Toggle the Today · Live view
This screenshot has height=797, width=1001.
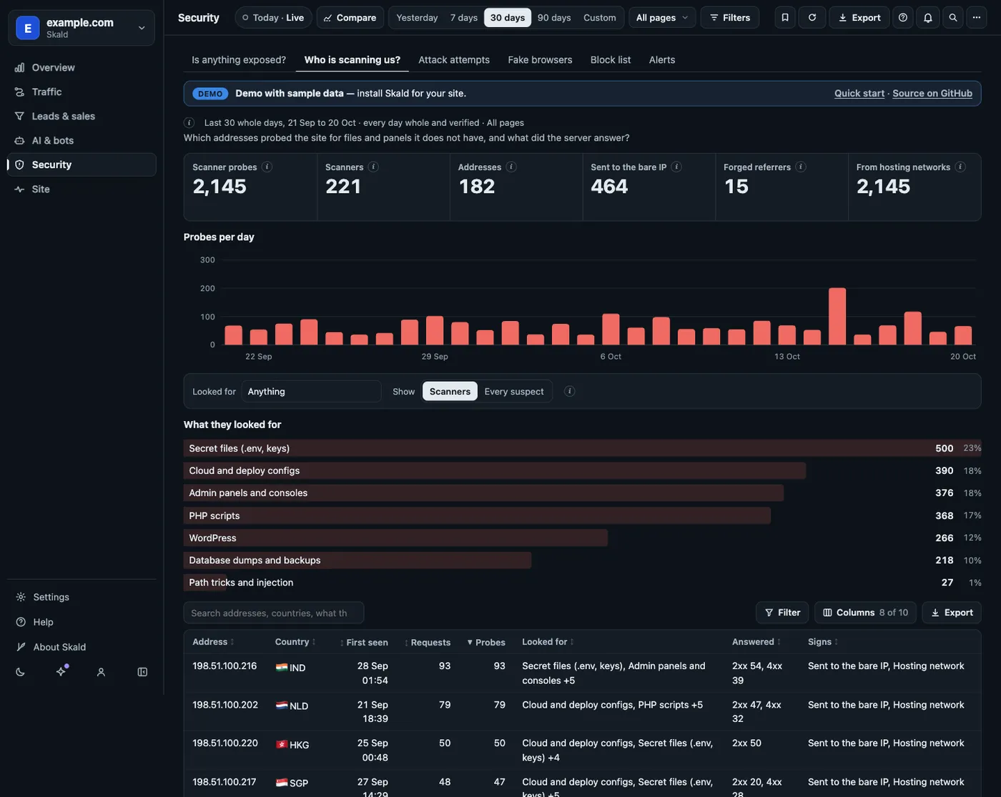point(273,17)
